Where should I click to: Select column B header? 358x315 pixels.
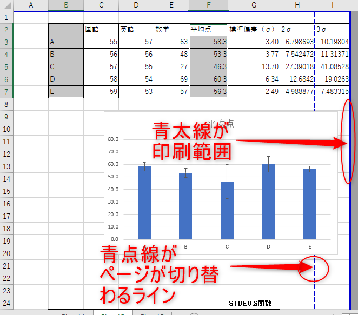click(66, 5)
